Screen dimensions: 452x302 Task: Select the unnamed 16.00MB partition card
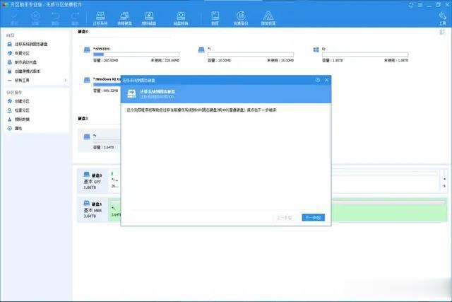[x=246, y=54]
